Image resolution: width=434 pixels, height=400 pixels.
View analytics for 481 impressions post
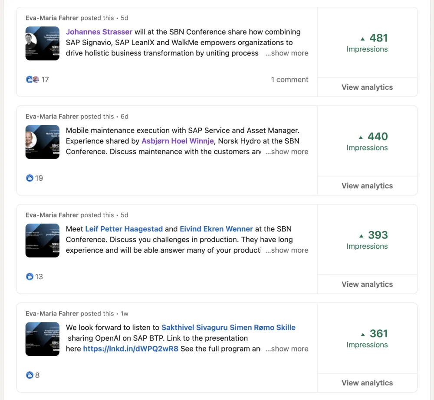367,87
